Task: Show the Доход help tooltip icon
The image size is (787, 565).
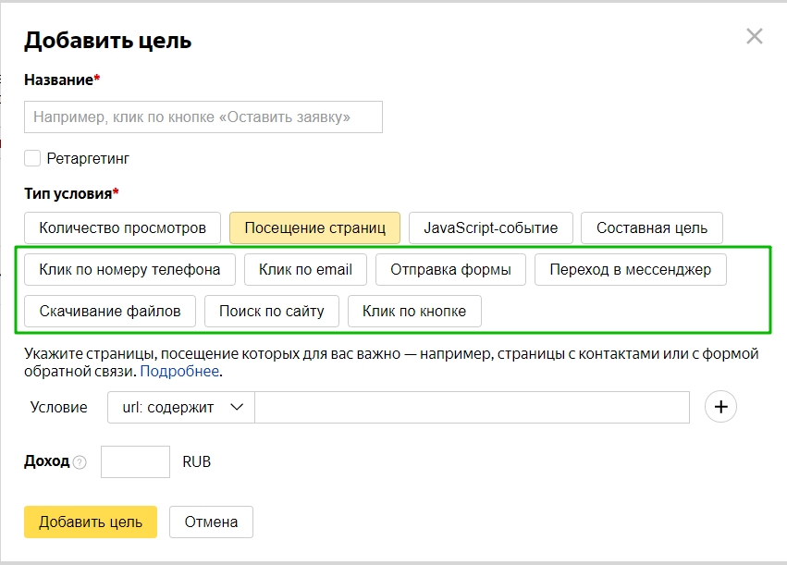Action: coord(80,462)
